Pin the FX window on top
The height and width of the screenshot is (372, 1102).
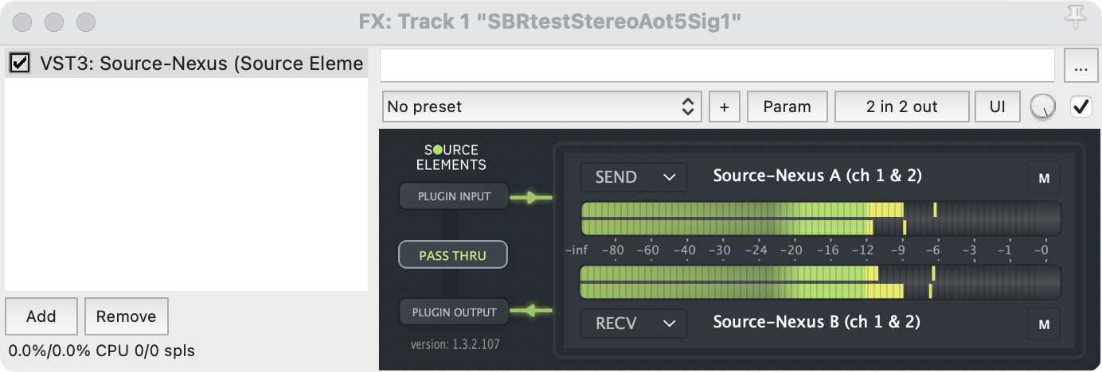(1080, 15)
